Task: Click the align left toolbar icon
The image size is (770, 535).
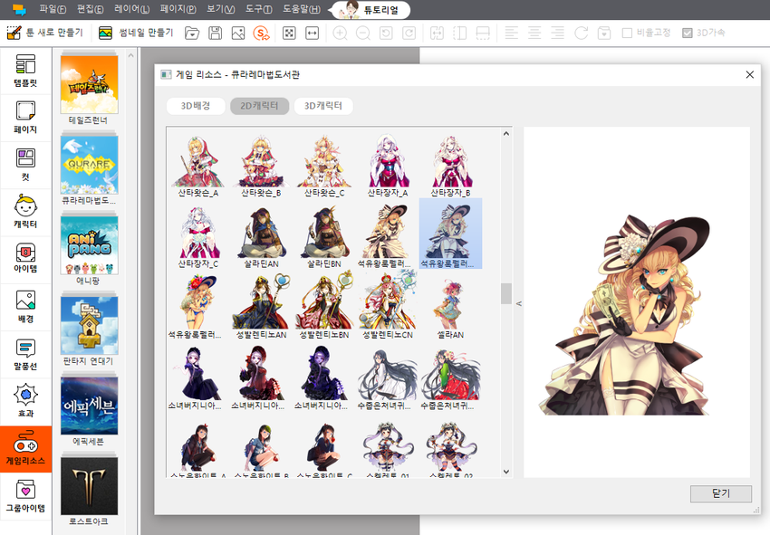Action: click(x=511, y=33)
